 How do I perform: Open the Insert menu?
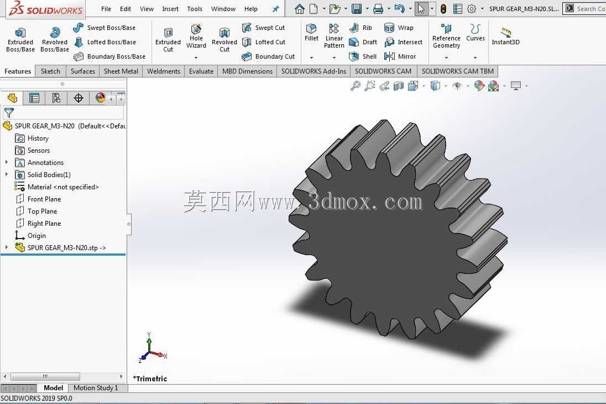(170, 8)
